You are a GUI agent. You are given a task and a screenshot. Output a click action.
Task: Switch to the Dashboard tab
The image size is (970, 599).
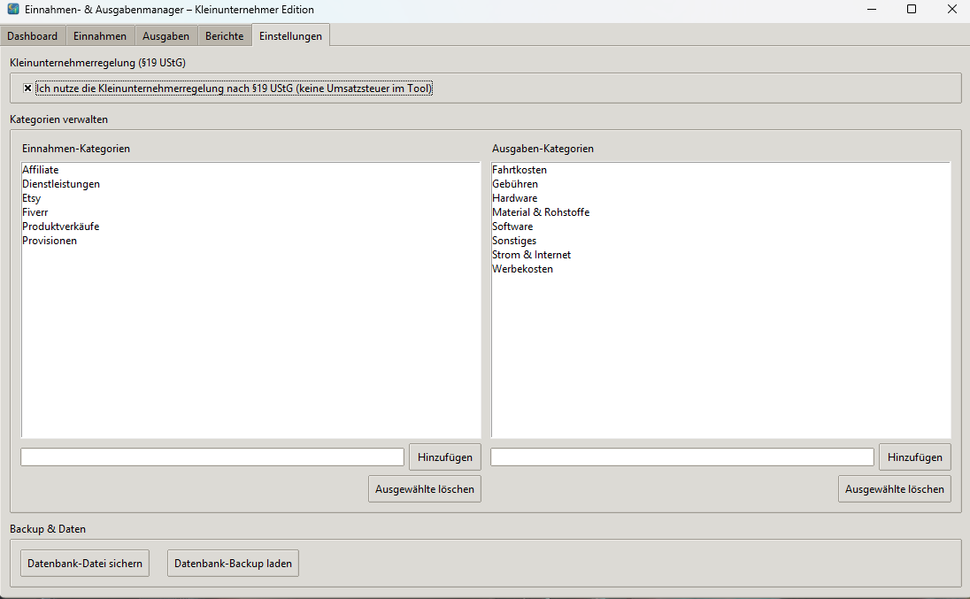[32, 36]
